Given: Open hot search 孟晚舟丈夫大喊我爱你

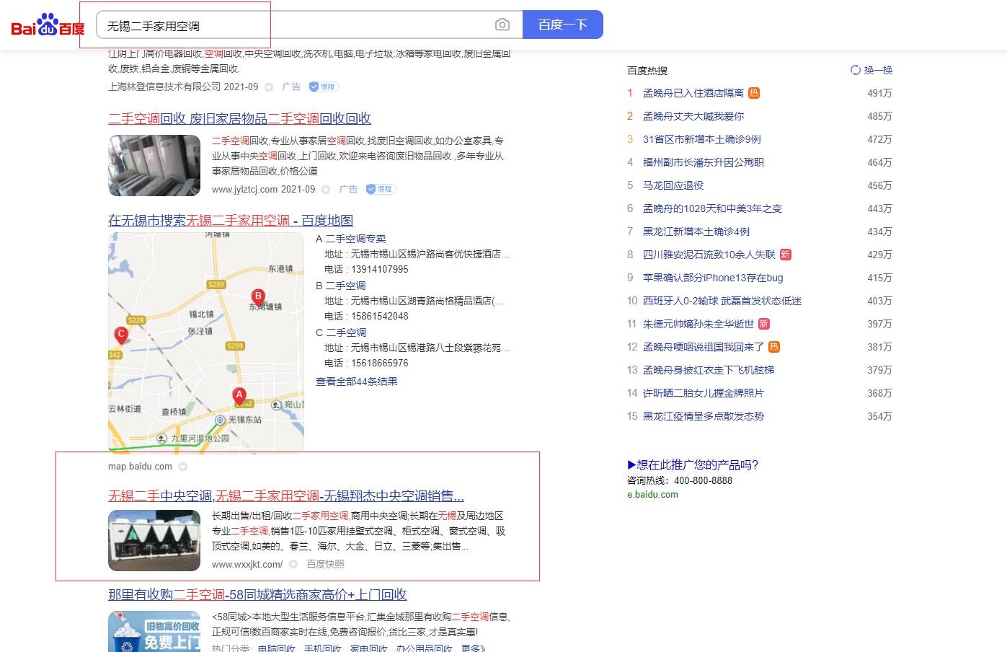Looking at the screenshot, I should [x=693, y=116].
